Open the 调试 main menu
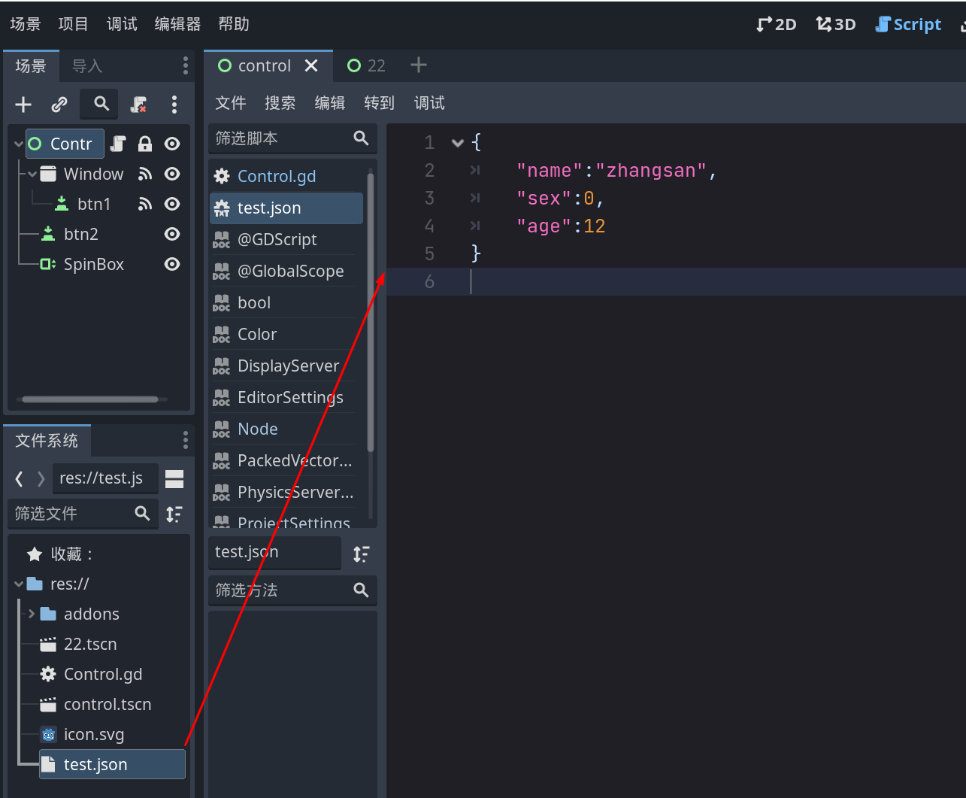The width and height of the screenshot is (966, 798). (122, 24)
